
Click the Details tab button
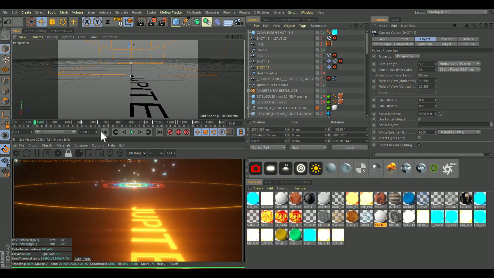point(467,39)
